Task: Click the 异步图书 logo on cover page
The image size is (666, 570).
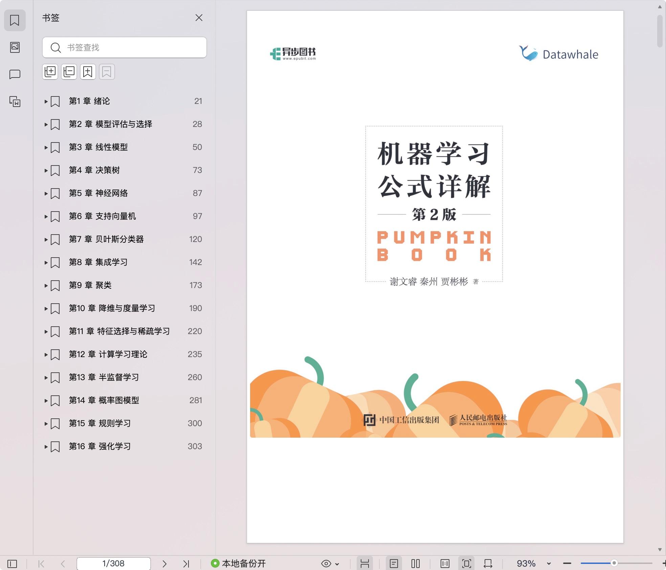Action: 293,54
